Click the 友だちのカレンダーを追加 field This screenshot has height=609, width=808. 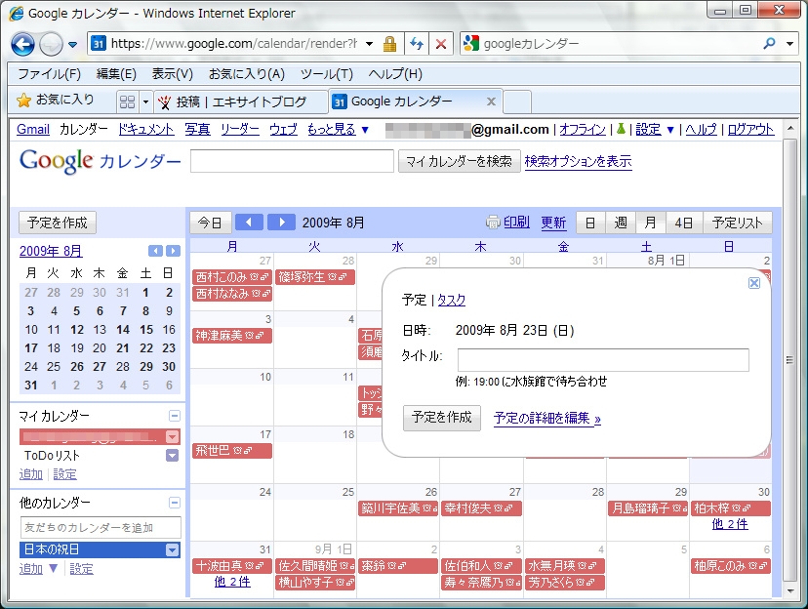tap(101, 528)
